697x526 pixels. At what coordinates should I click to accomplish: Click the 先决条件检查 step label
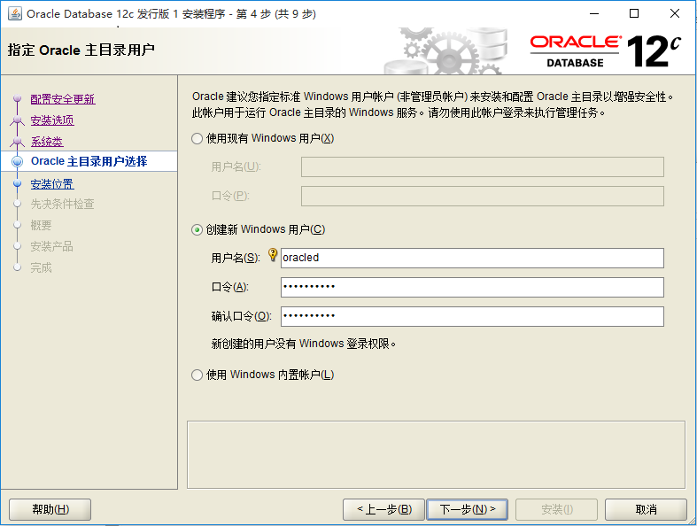[62, 204]
